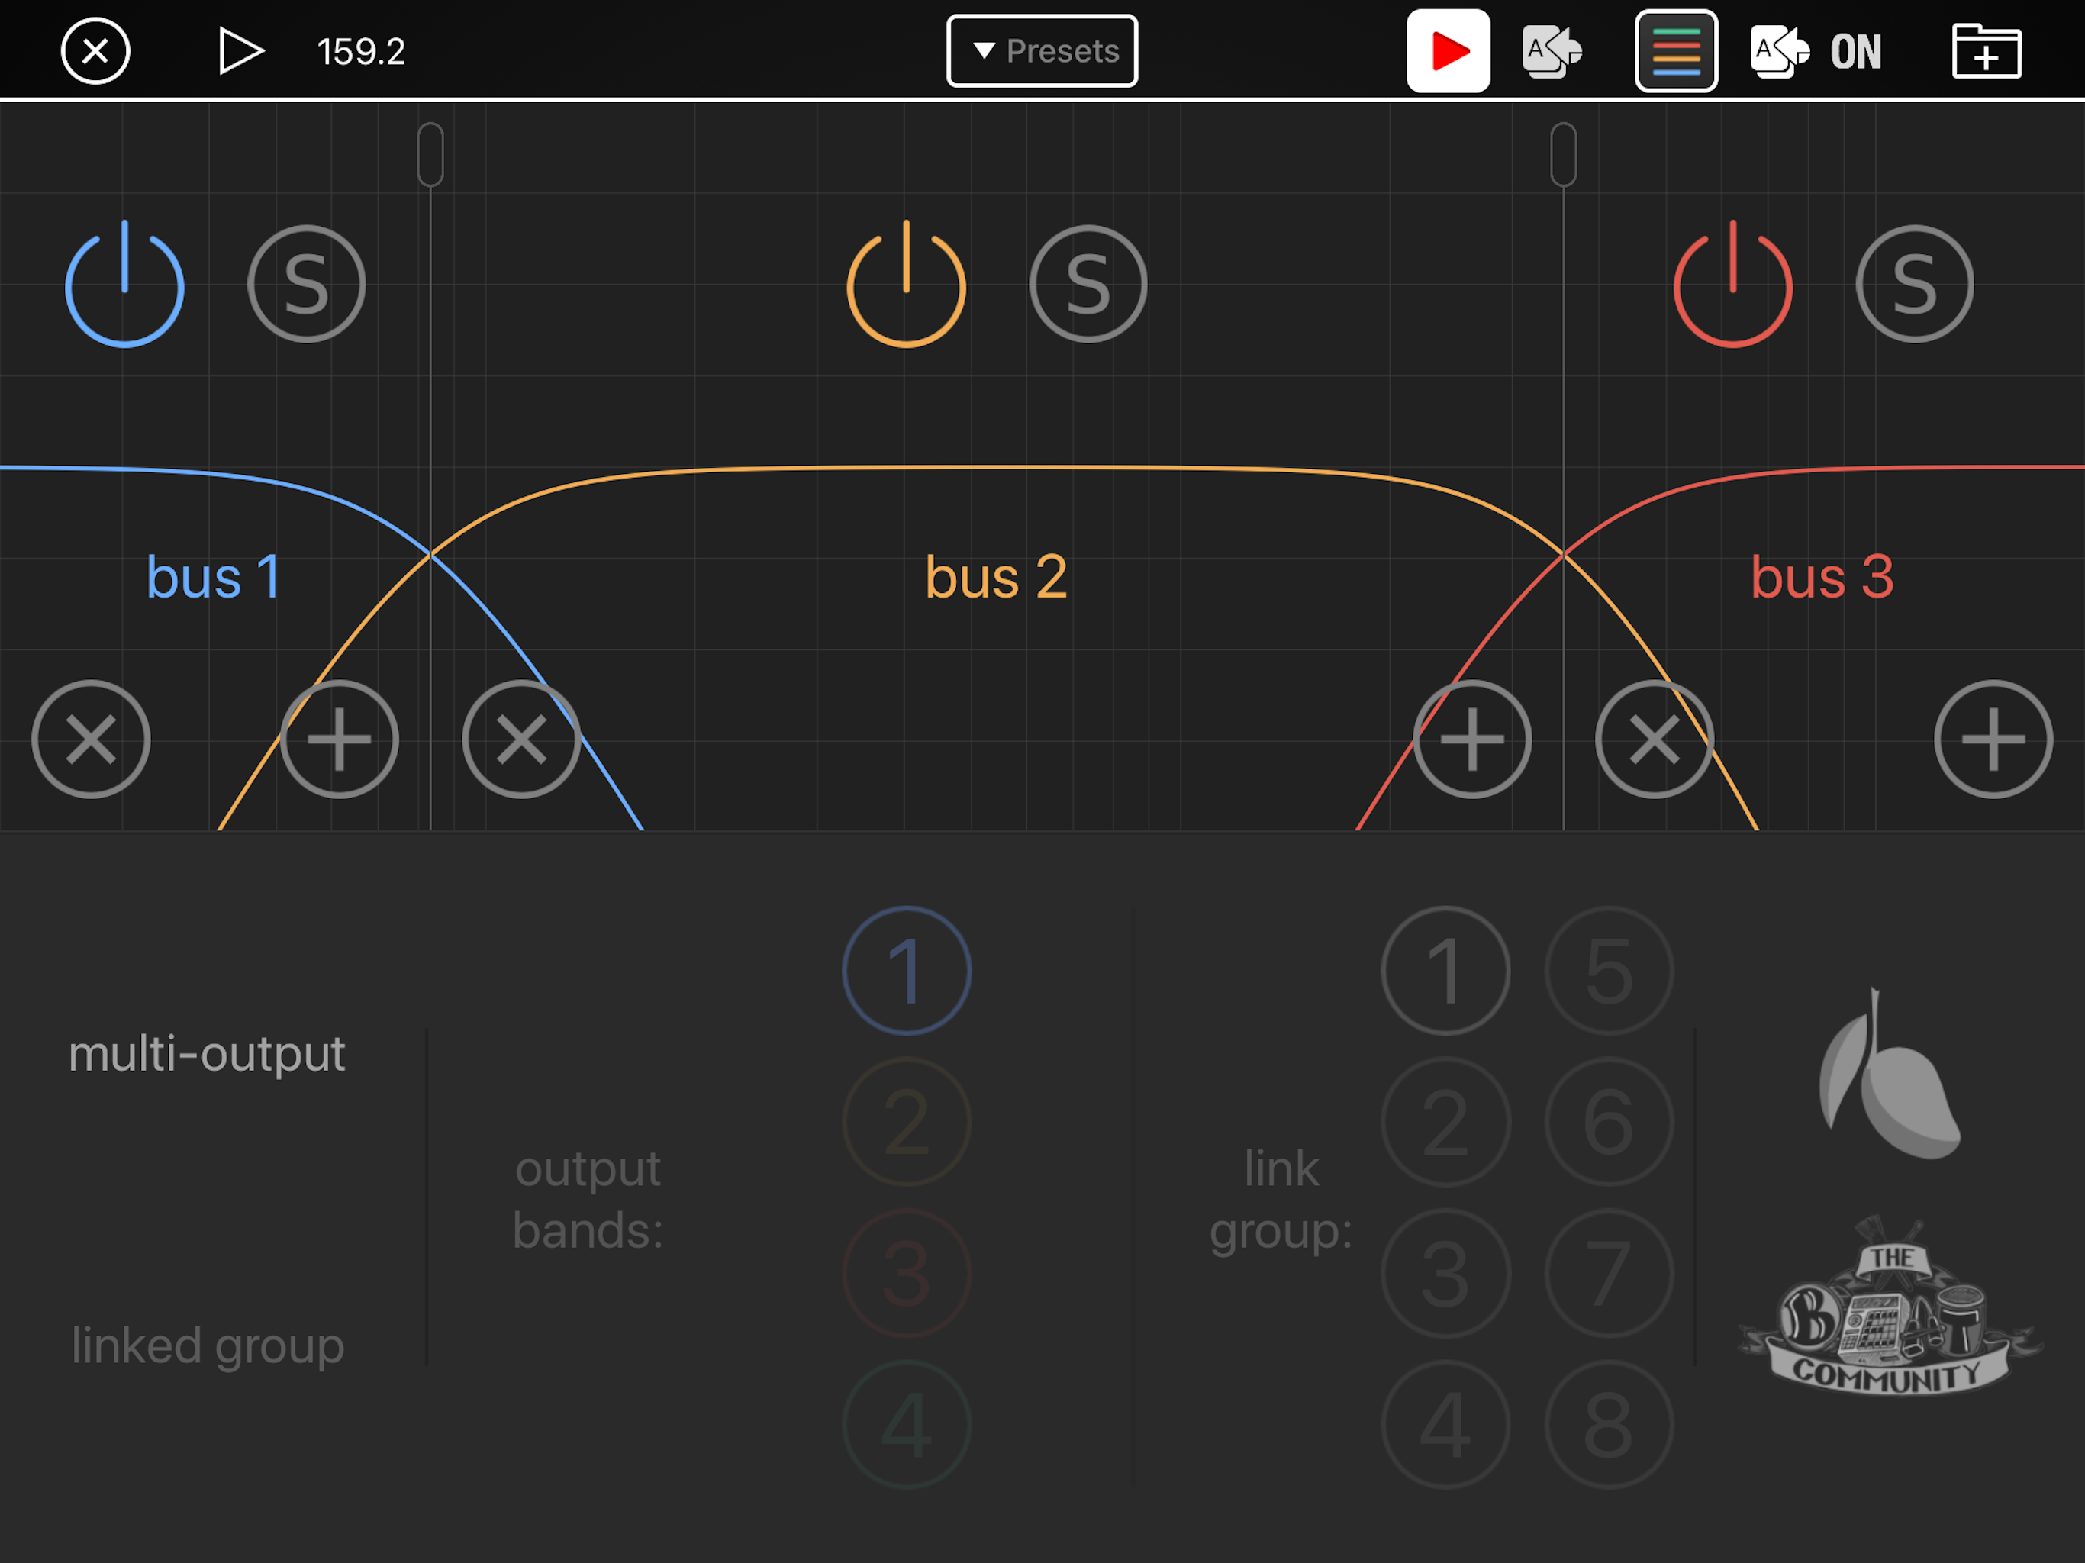The width and height of the screenshot is (2085, 1563).
Task: Toggle the red bus 3 power button
Action: point(1732,284)
